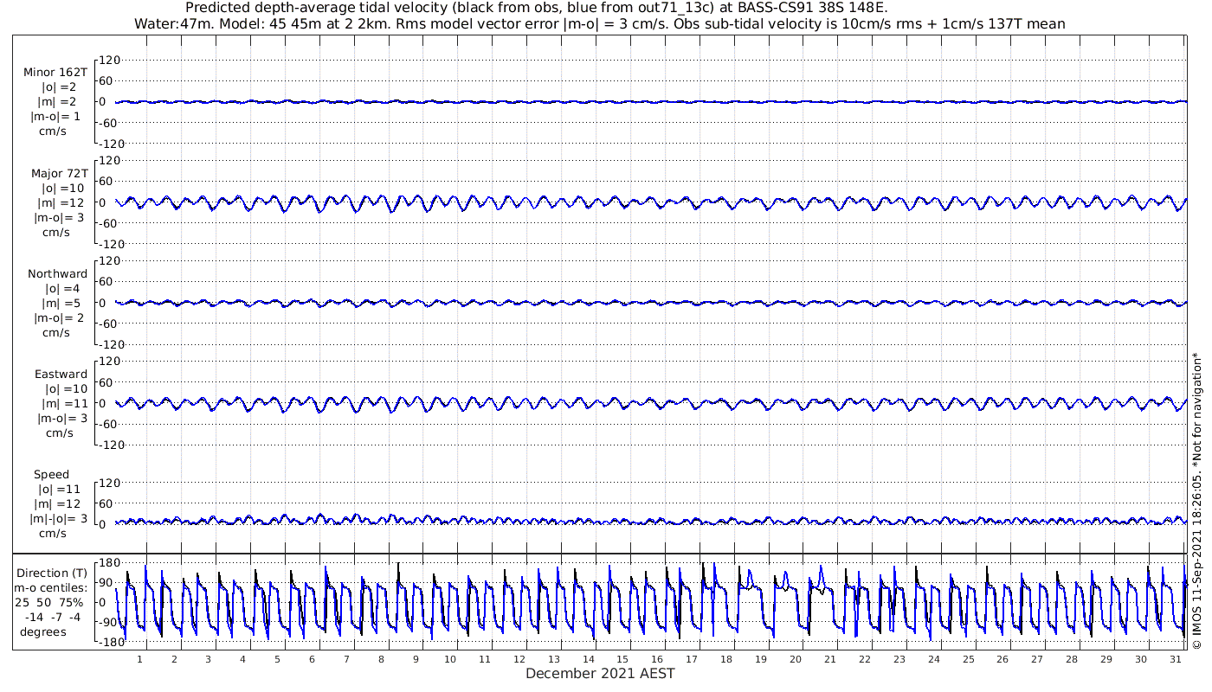Viewport: 1212px width, 692px height.
Task: Click '|m-o|= 2' under Northward
Action: (x=58, y=317)
